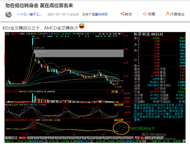Click the MCD即将金叉 annotation text
Screen dimensions: 190x144
143,128
